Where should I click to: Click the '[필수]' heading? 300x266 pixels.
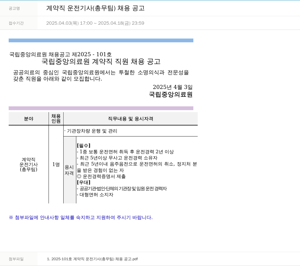pos(84,145)
